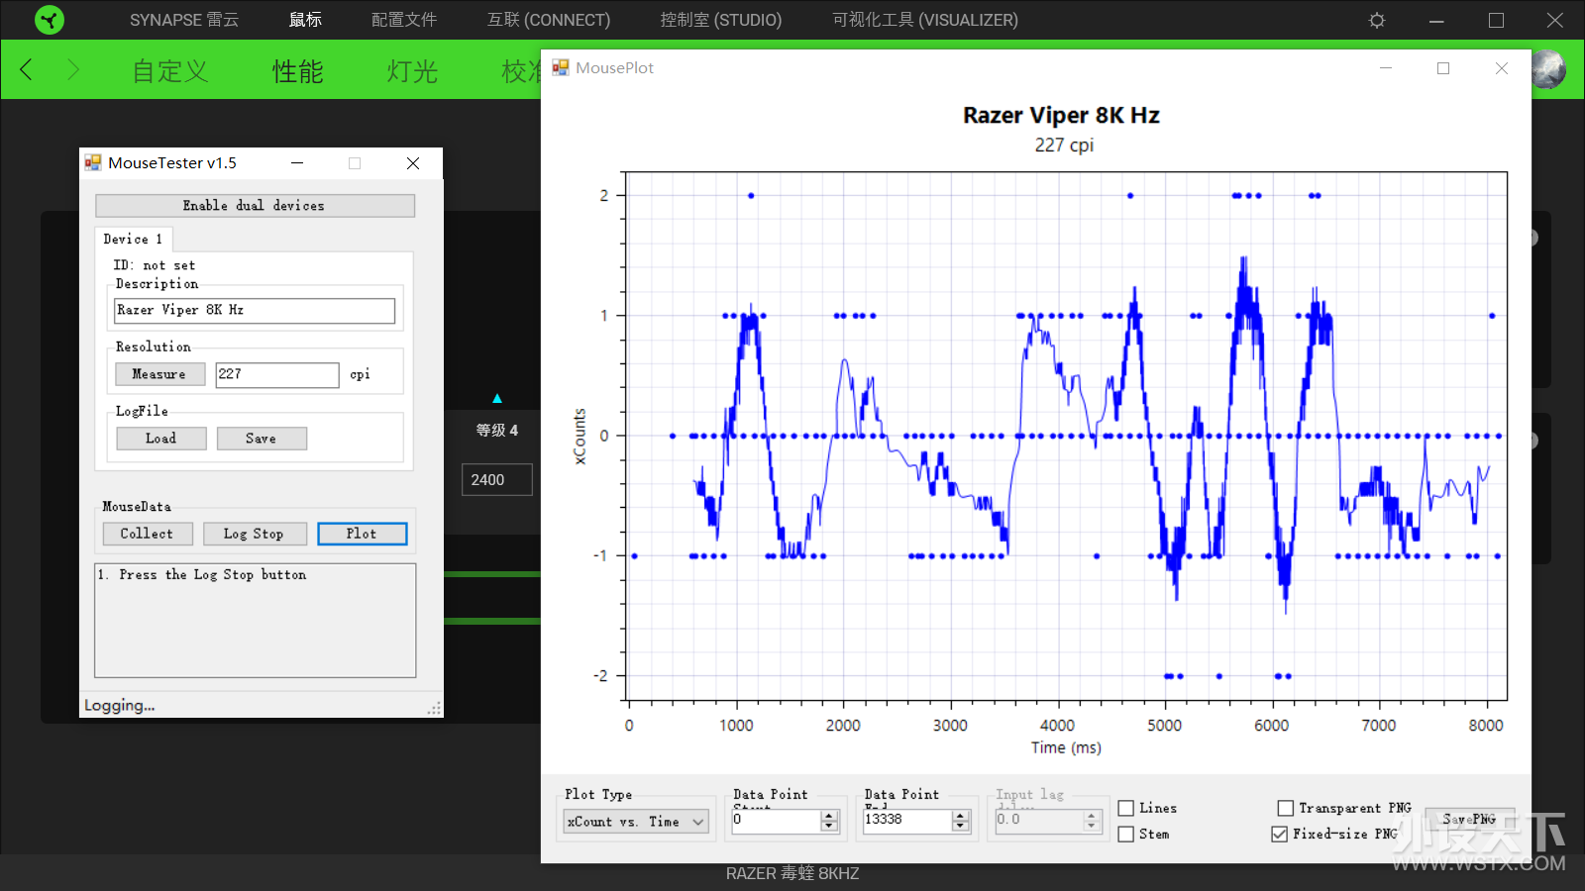Close the MousePlot window
1585x891 pixels.
pyautogui.click(x=1502, y=67)
